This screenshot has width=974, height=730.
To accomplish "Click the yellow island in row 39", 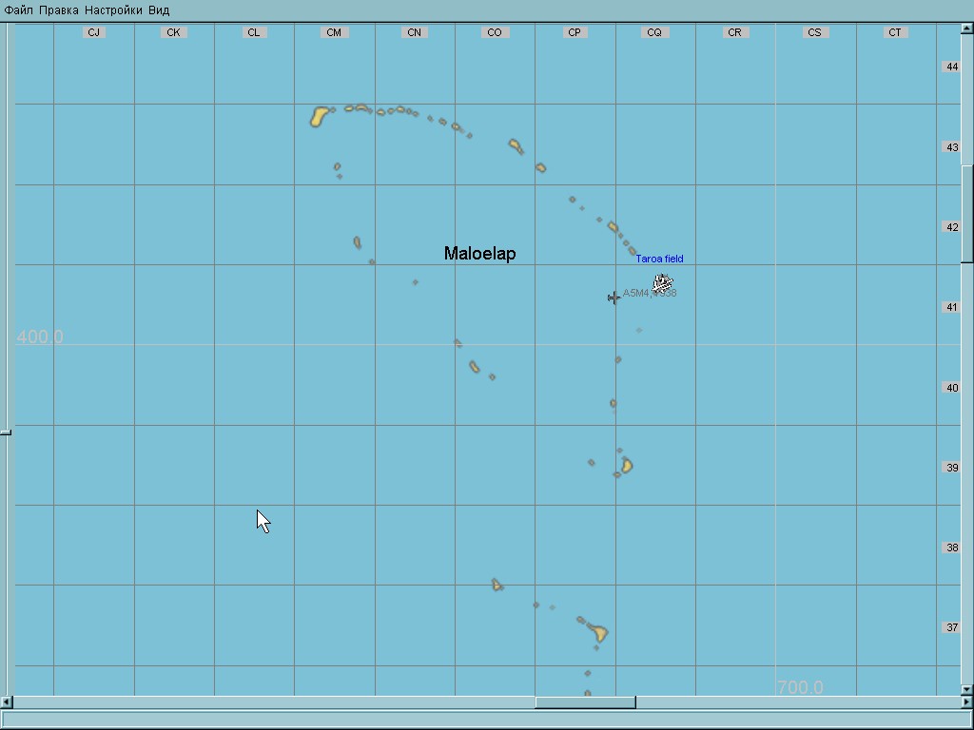I will pyautogui.click(x=627, y=466).
